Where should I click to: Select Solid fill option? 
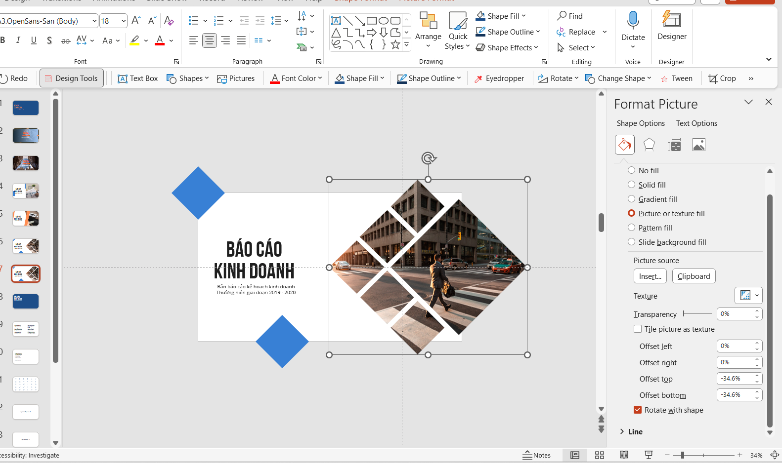[647, 185]
